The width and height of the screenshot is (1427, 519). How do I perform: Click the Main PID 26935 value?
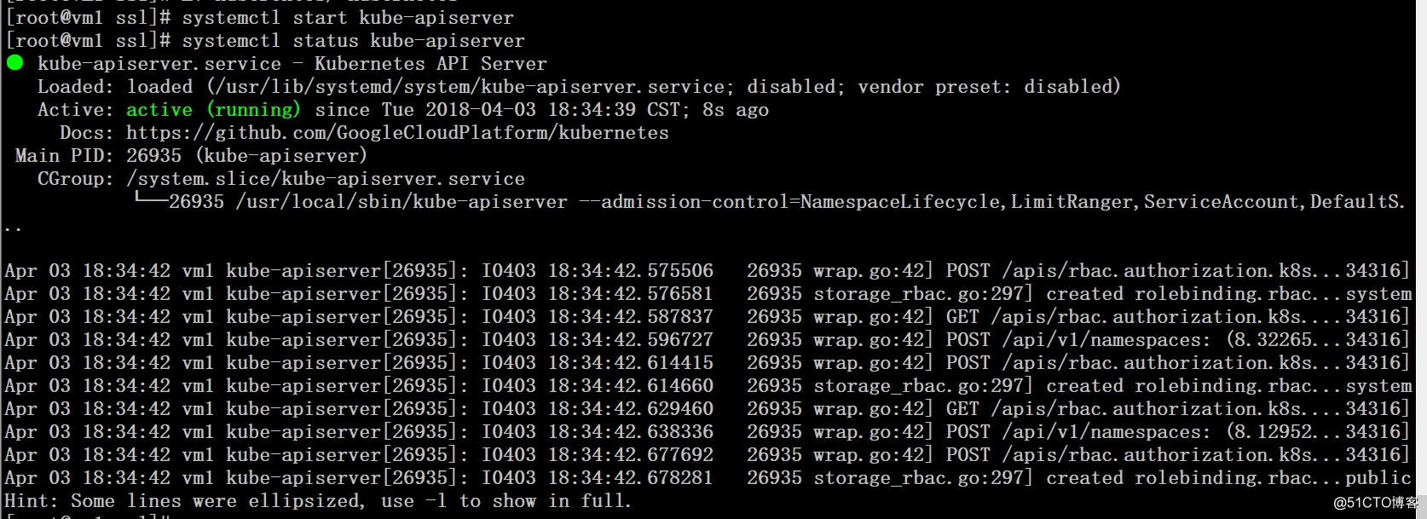(153, 156)
